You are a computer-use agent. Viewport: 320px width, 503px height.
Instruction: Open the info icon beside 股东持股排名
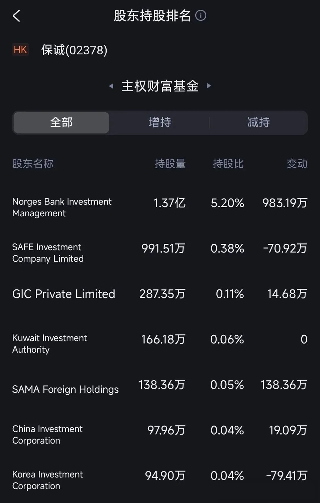point(201,15)
